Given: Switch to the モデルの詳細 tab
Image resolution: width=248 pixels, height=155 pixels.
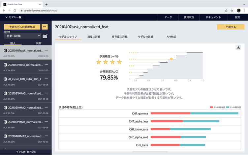Looking at the screenshot, I should point(145,37).
